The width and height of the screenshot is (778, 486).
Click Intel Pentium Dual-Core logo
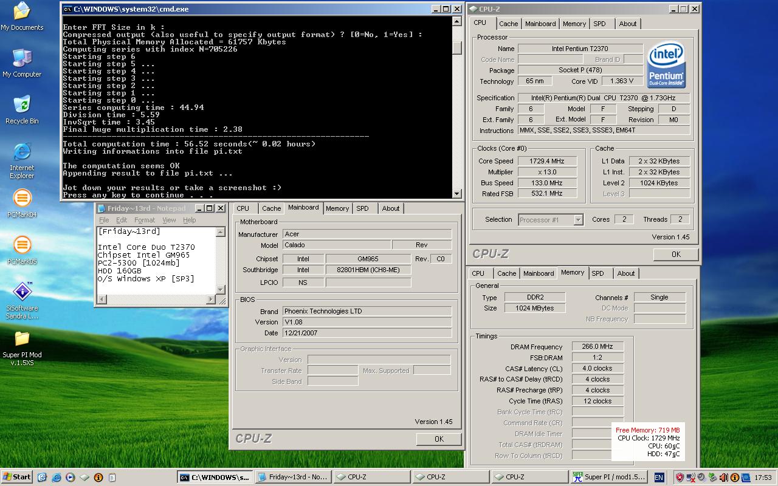coord(666,66)
